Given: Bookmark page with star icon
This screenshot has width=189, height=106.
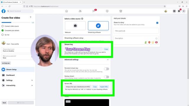Looking at the screenshot, I should pyautogui.click(x=165, y=6).
